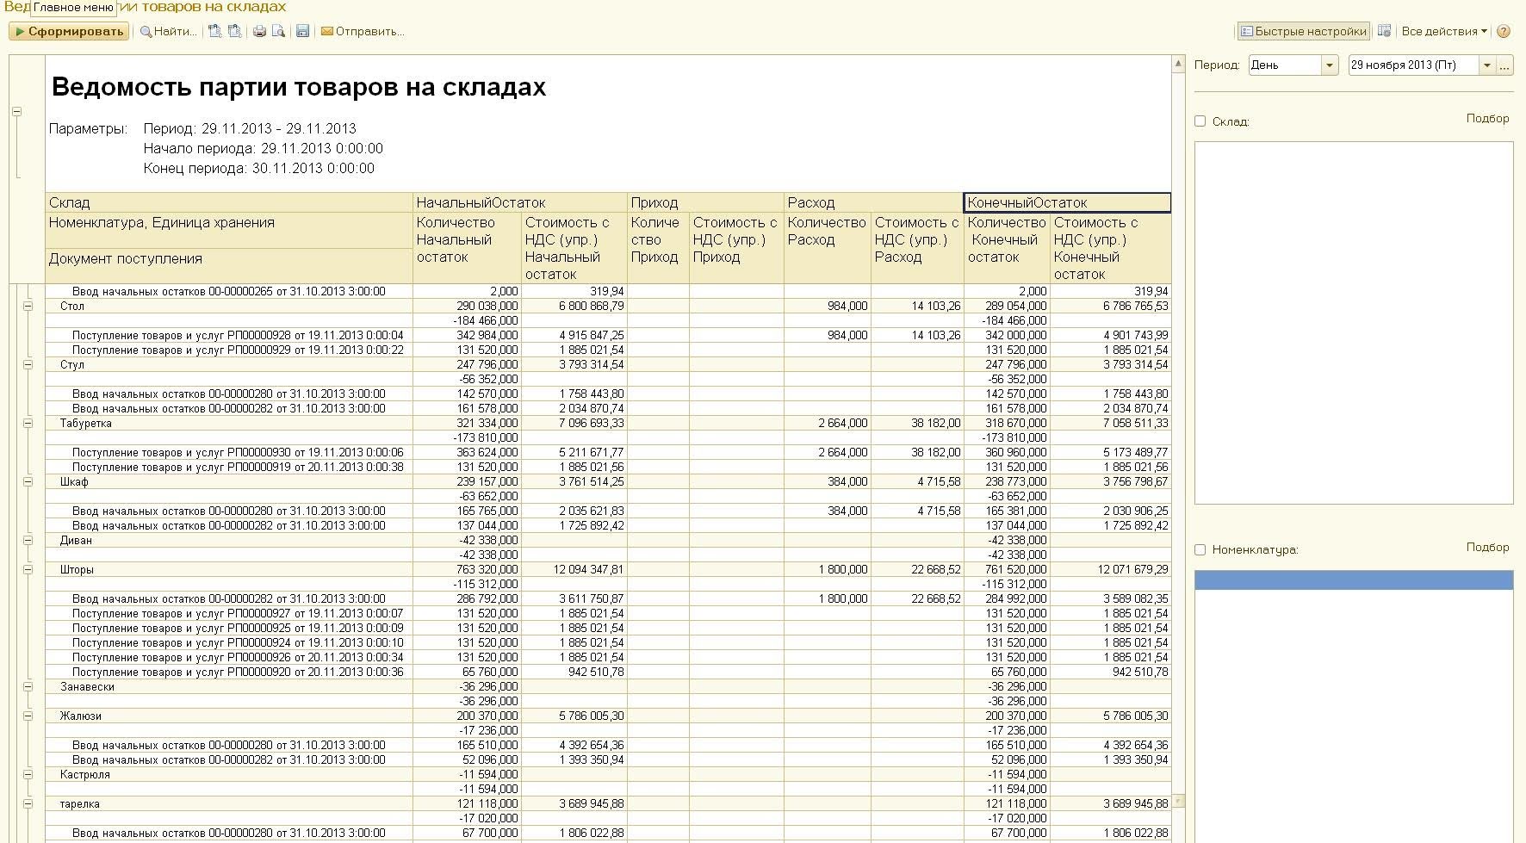Click the floppy disk save icon

302,32
